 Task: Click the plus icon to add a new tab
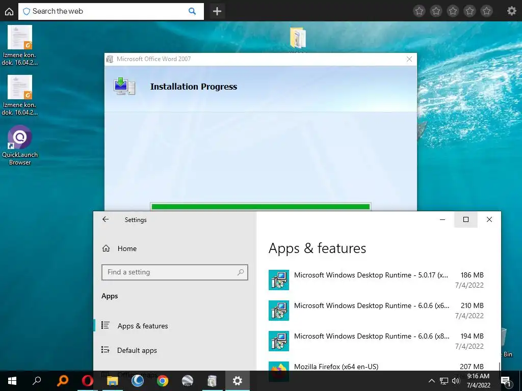[x=217, y=11]
